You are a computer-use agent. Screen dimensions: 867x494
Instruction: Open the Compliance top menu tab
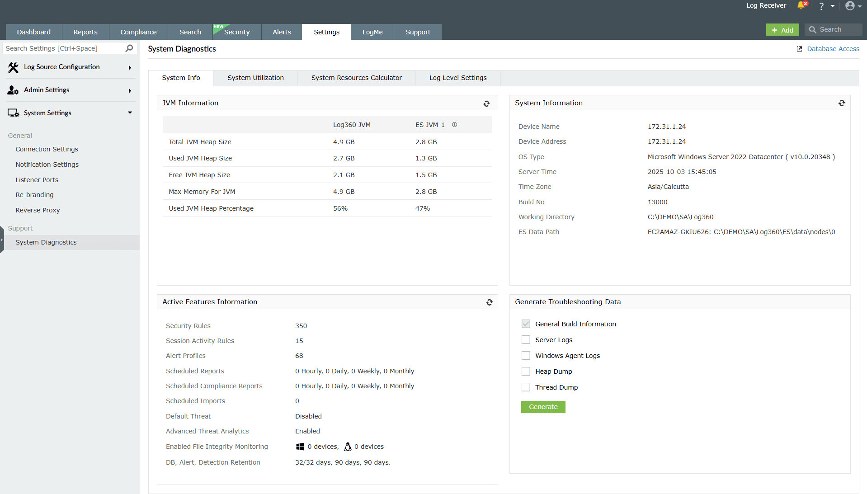click(x=138, y=32)
